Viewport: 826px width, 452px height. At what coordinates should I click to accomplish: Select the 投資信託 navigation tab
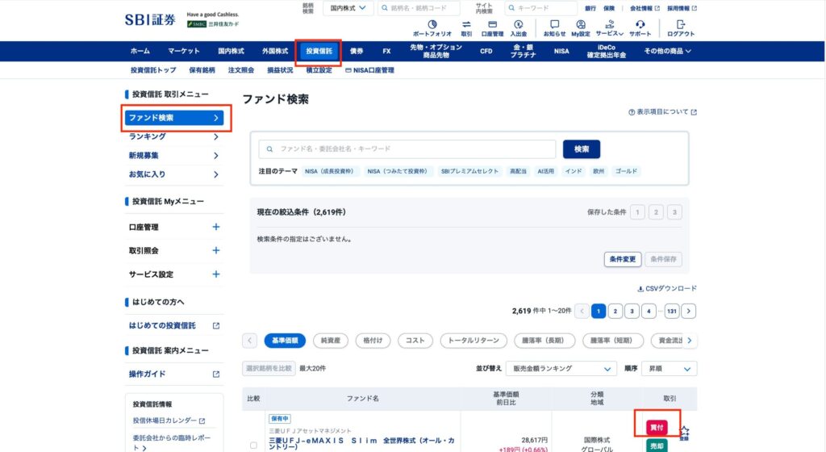(319, 51)
